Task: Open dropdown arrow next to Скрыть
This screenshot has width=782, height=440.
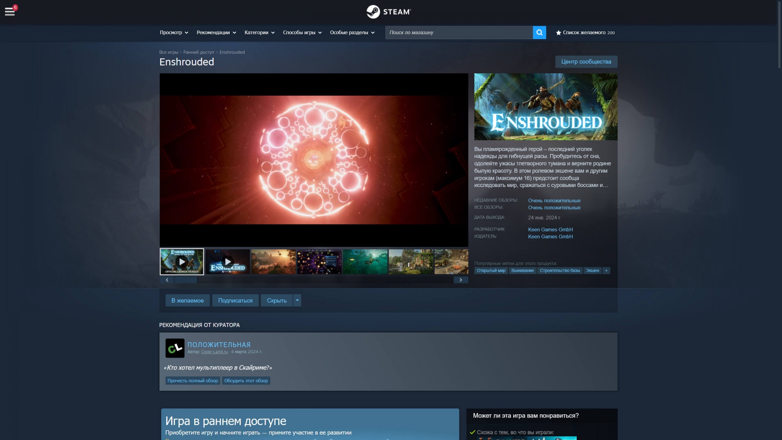Action: 297,300
